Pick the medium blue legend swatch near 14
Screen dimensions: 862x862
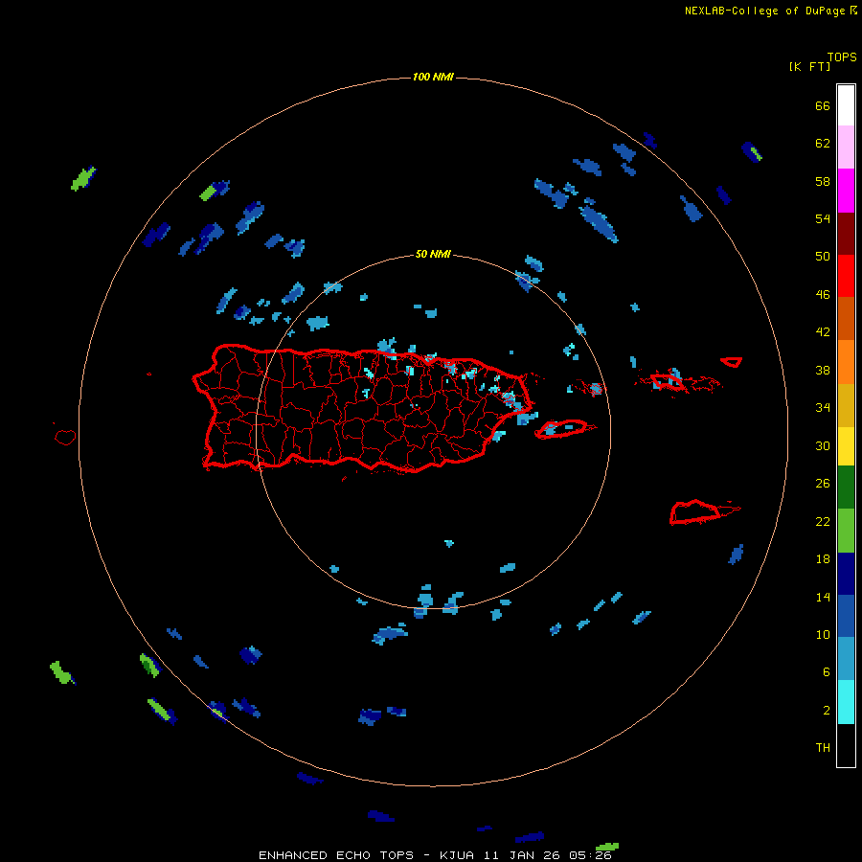(846, 616)
